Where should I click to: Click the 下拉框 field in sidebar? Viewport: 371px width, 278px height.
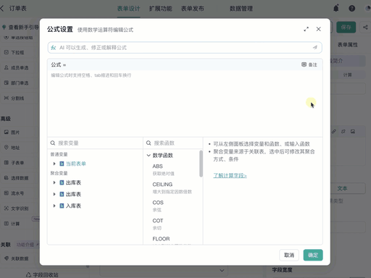pyautogui.click(x=14, y=52)
